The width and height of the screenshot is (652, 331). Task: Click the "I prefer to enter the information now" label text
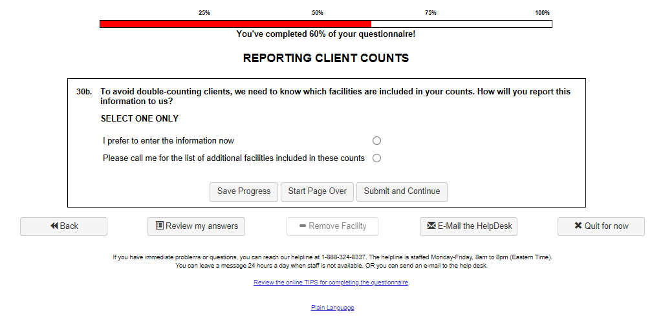pyautogui.click(x=168, y=141)
